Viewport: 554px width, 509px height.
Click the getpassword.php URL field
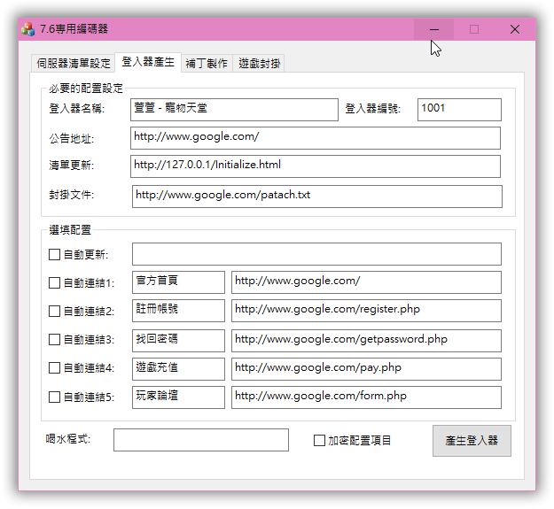pos(366,341)
